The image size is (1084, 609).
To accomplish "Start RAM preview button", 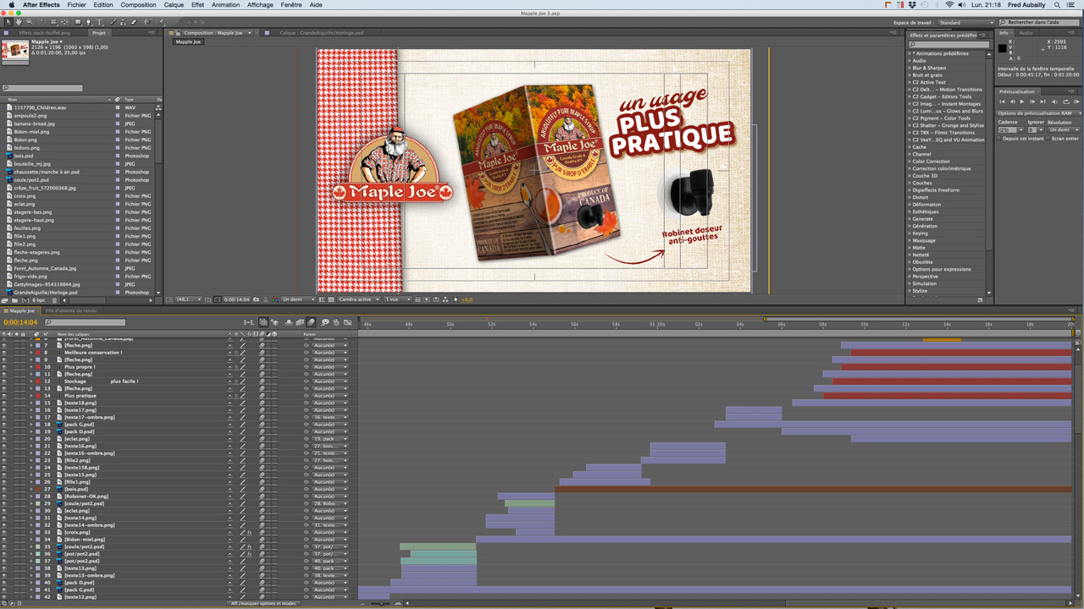I will (1076, 101).
